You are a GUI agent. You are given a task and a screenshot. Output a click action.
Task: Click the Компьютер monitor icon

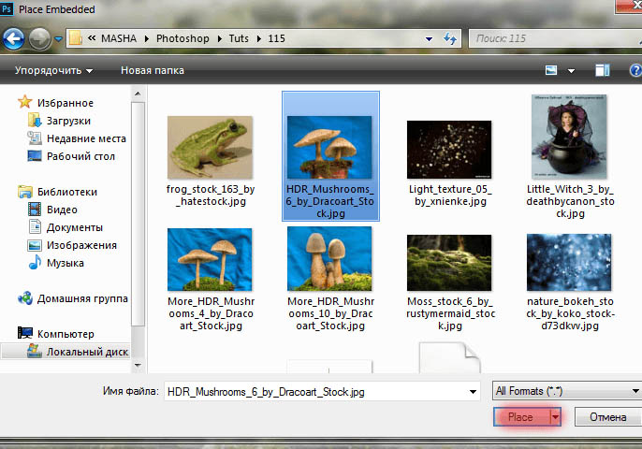pyautogui.click(x=25, y=333)
